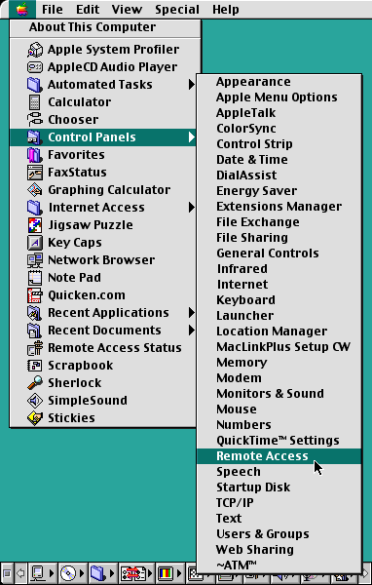Open the Memory control panel
Image resolution: width=372 pixels, height=585 pixels.
(279, 363)
